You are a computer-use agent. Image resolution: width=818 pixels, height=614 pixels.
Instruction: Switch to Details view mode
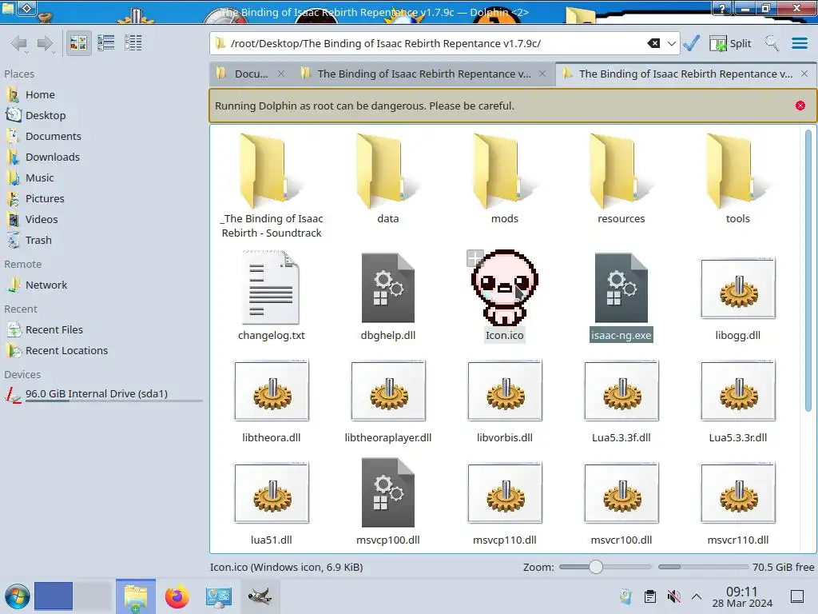[133, 43]
